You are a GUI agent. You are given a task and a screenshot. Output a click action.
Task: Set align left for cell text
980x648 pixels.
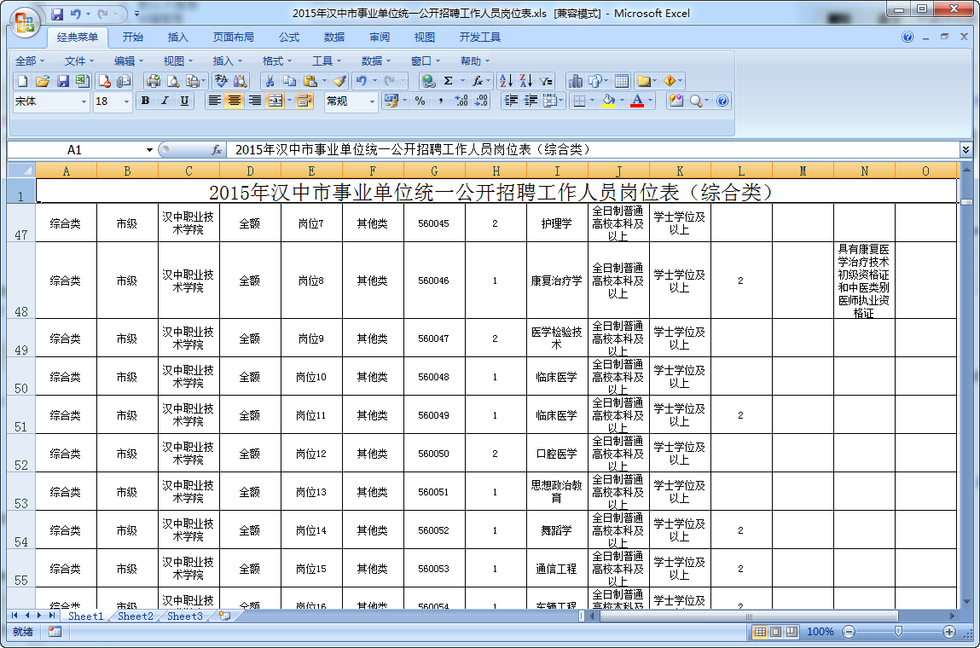pyautogui.click(x=214, y=101)
